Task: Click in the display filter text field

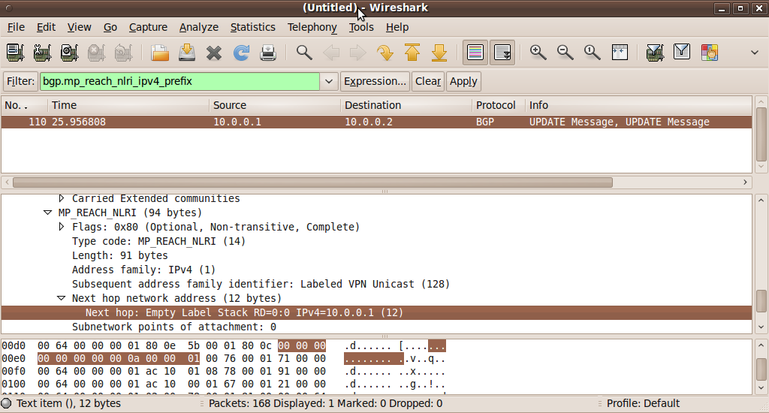Action: [x=179, y=81]
